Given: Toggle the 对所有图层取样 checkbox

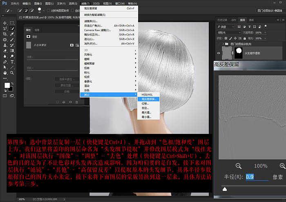Looking at the screenshot, I should click(x=48, y=10).
